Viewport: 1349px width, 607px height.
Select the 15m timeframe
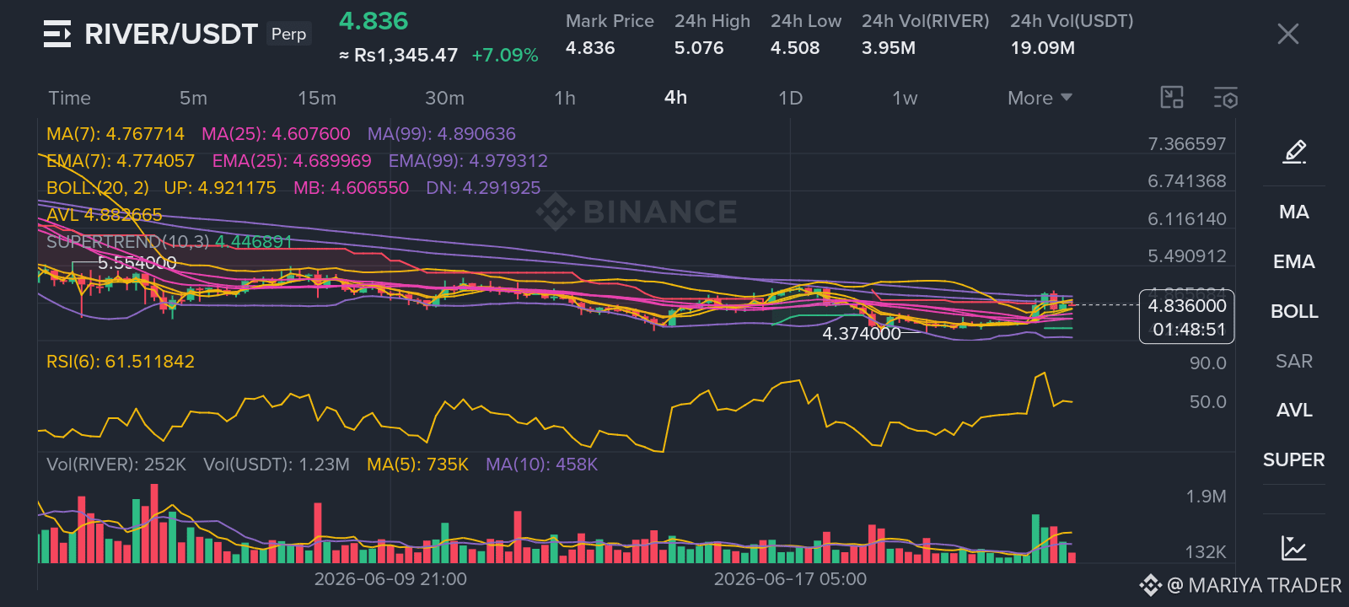(317, 98)
